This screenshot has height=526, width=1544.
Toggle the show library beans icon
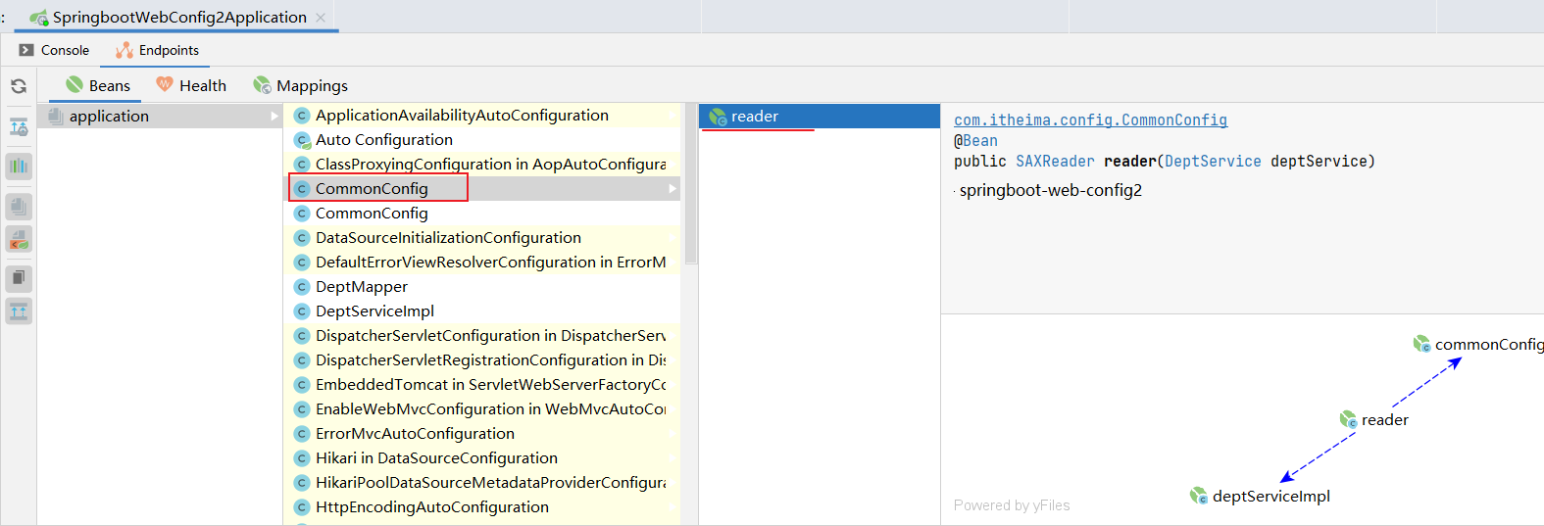19,207
